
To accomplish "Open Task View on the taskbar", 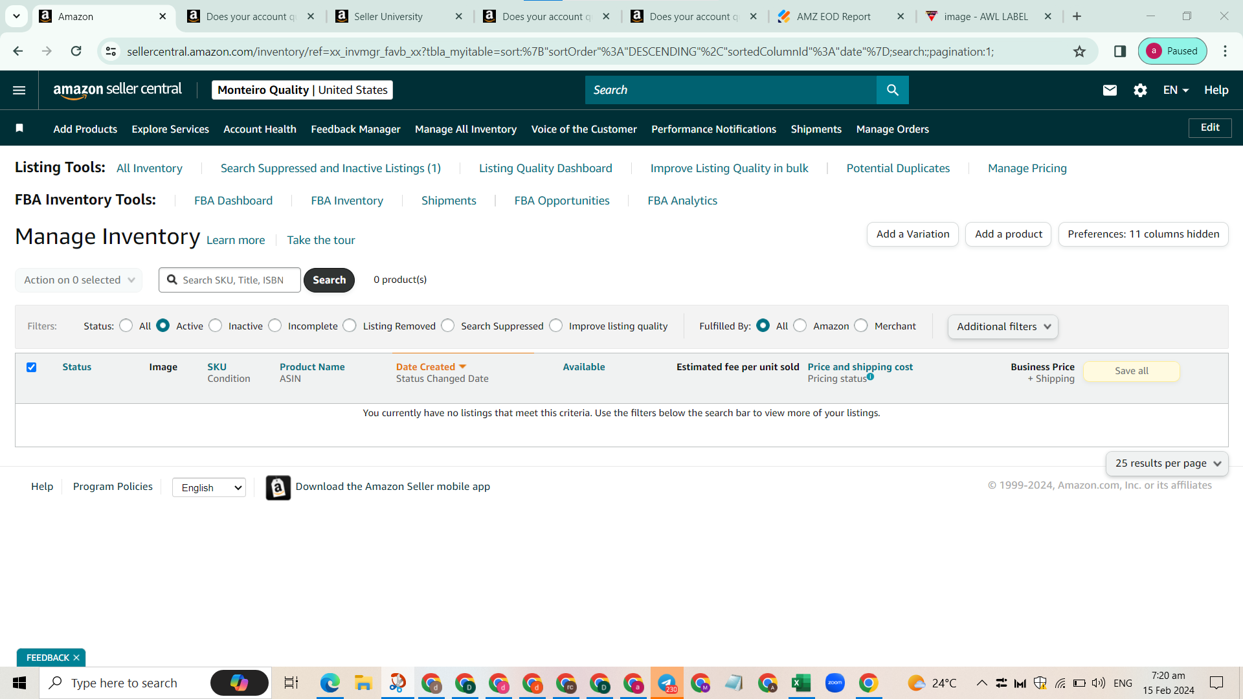I will (x=291, y=683).
